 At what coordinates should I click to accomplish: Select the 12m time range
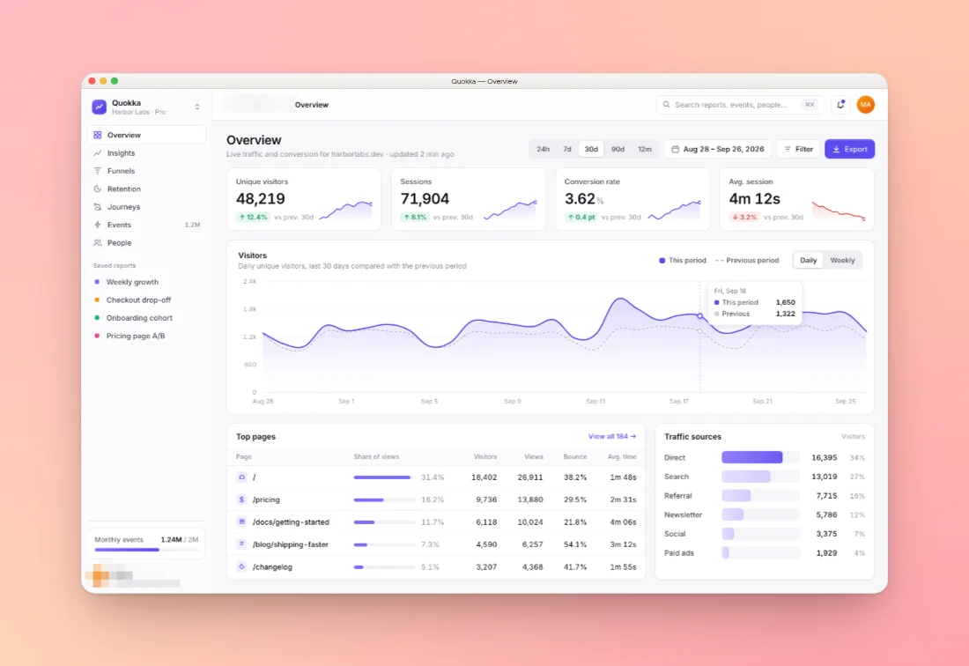[x=645, y=150]
